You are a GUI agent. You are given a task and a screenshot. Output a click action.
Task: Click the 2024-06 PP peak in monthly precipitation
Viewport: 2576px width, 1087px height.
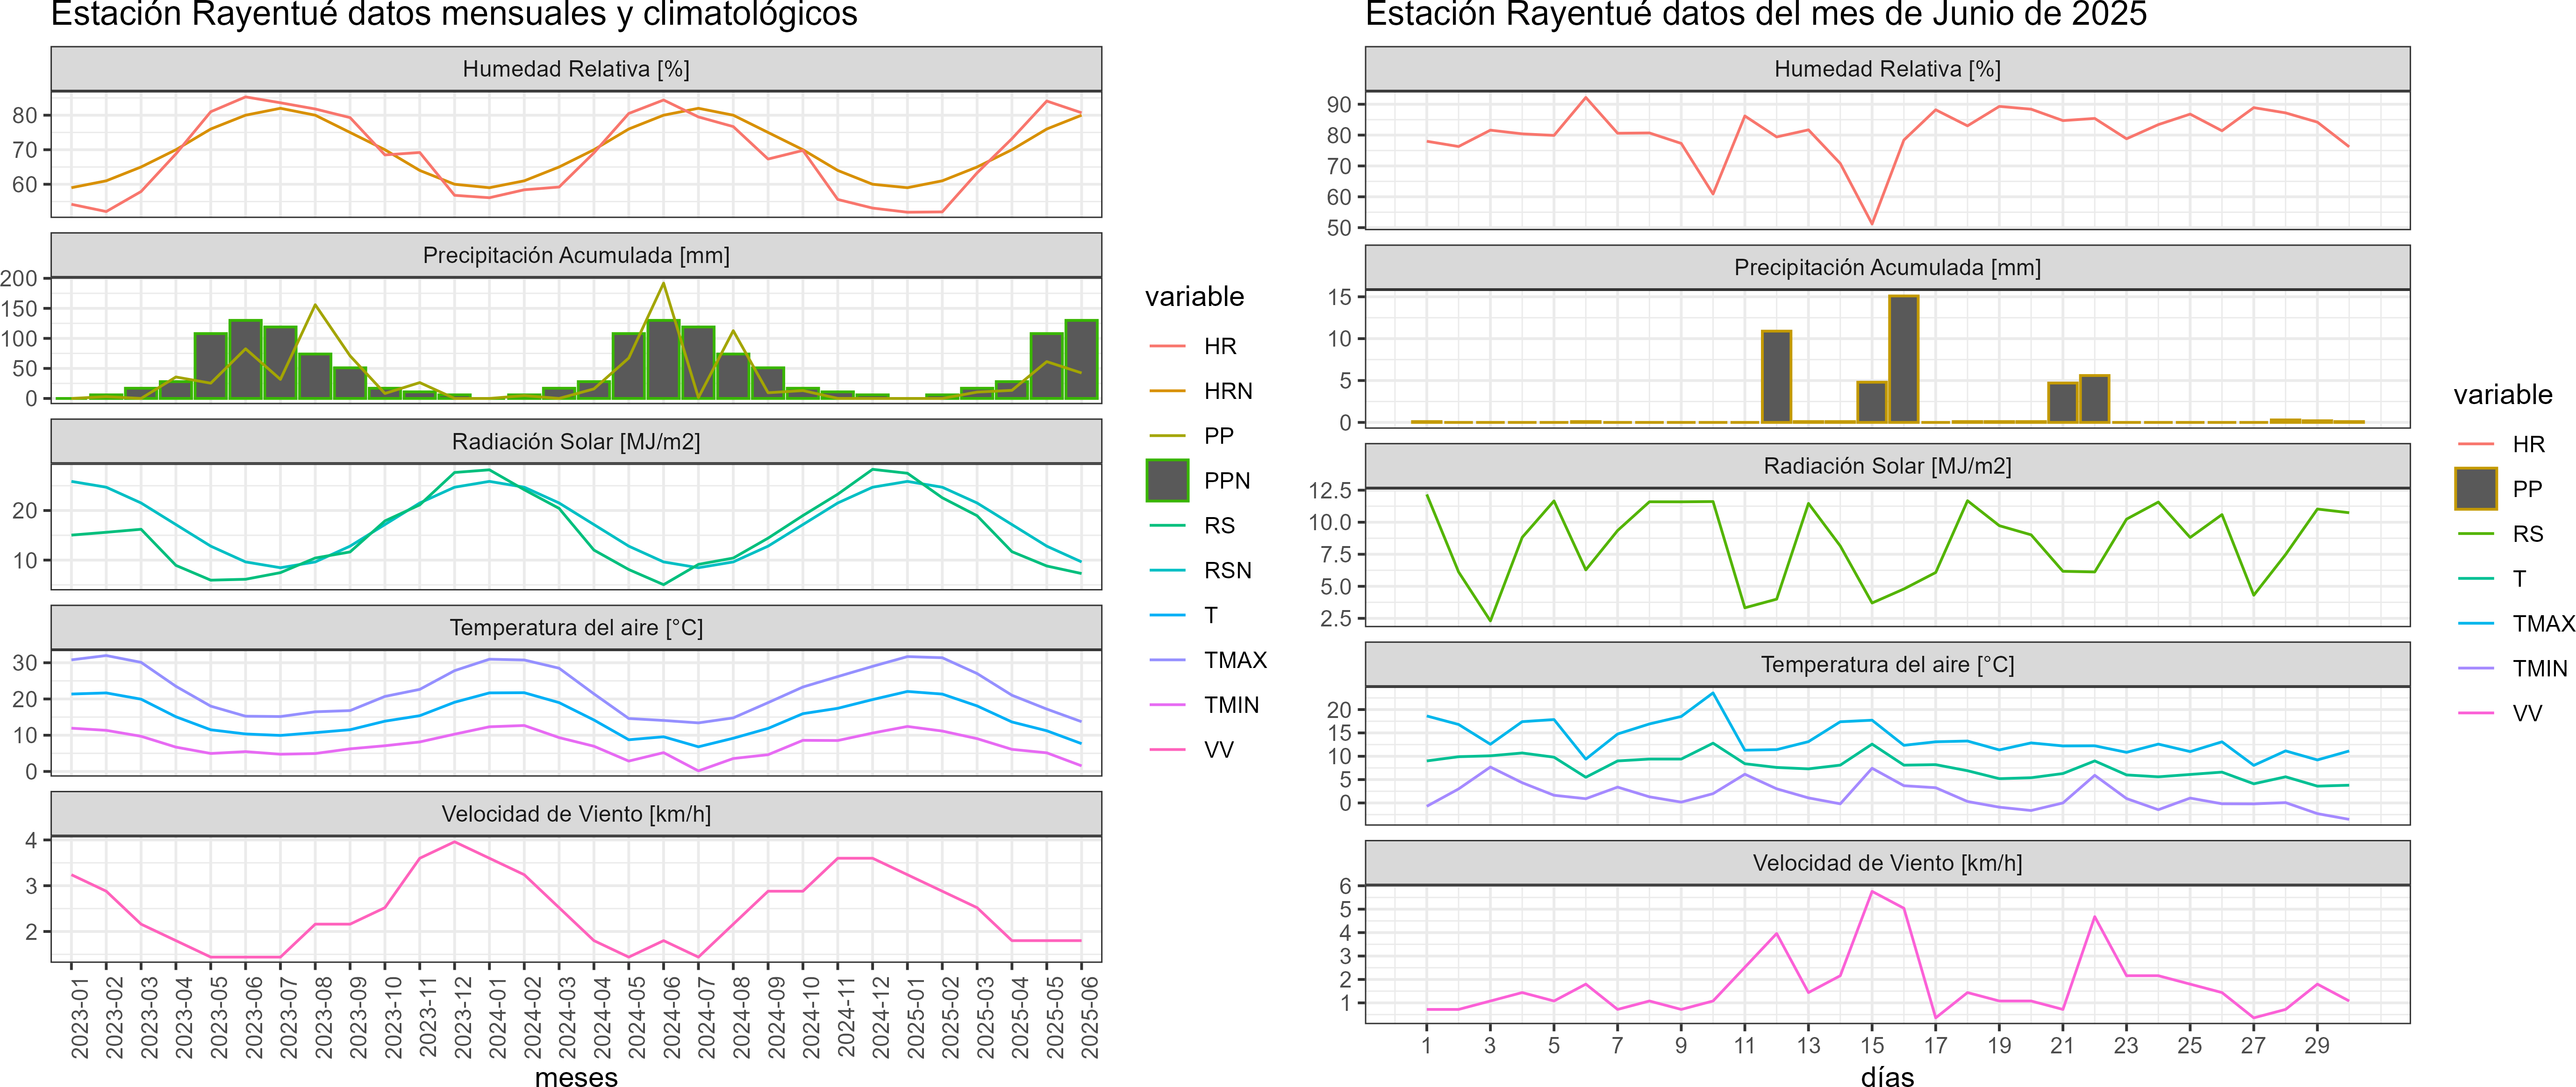(664, 284)
